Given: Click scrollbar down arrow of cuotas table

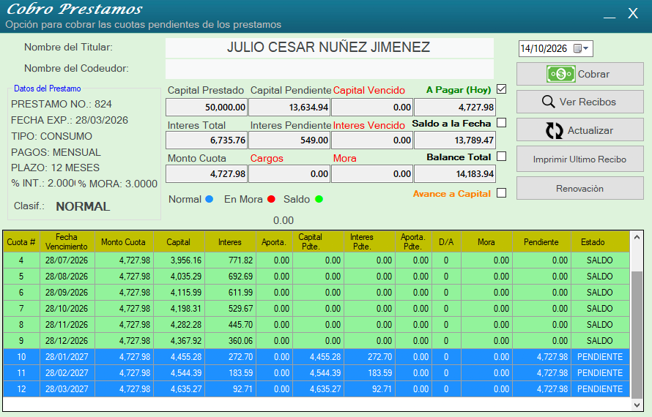Looking at the screenshot, I should coord(637,405).
